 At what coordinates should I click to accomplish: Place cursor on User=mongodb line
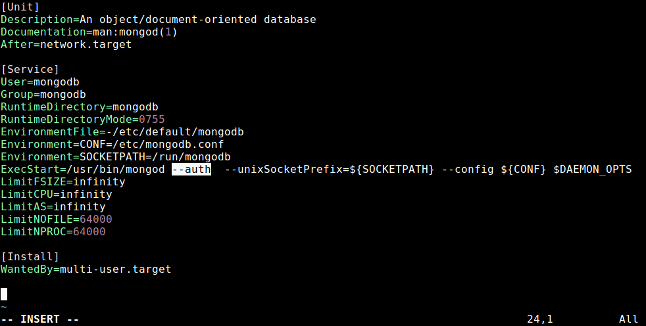click(x=40, y=82)
